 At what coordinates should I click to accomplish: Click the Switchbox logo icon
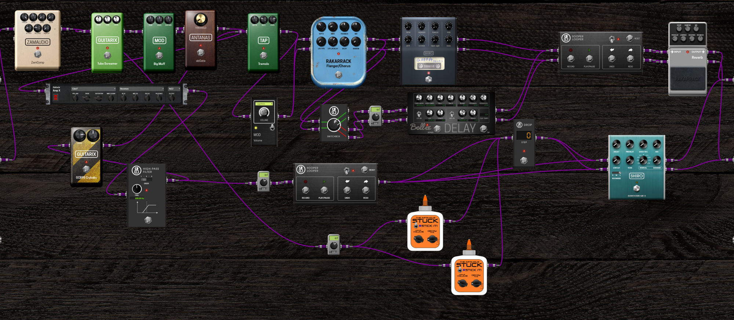[334, 110]
